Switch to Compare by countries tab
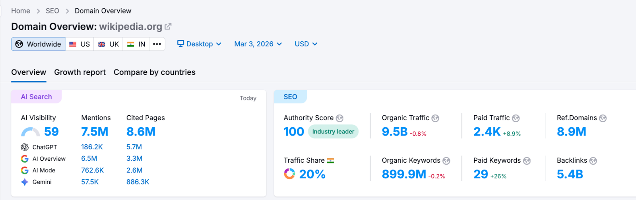This screenshot has height=200, width=636. 155,72
